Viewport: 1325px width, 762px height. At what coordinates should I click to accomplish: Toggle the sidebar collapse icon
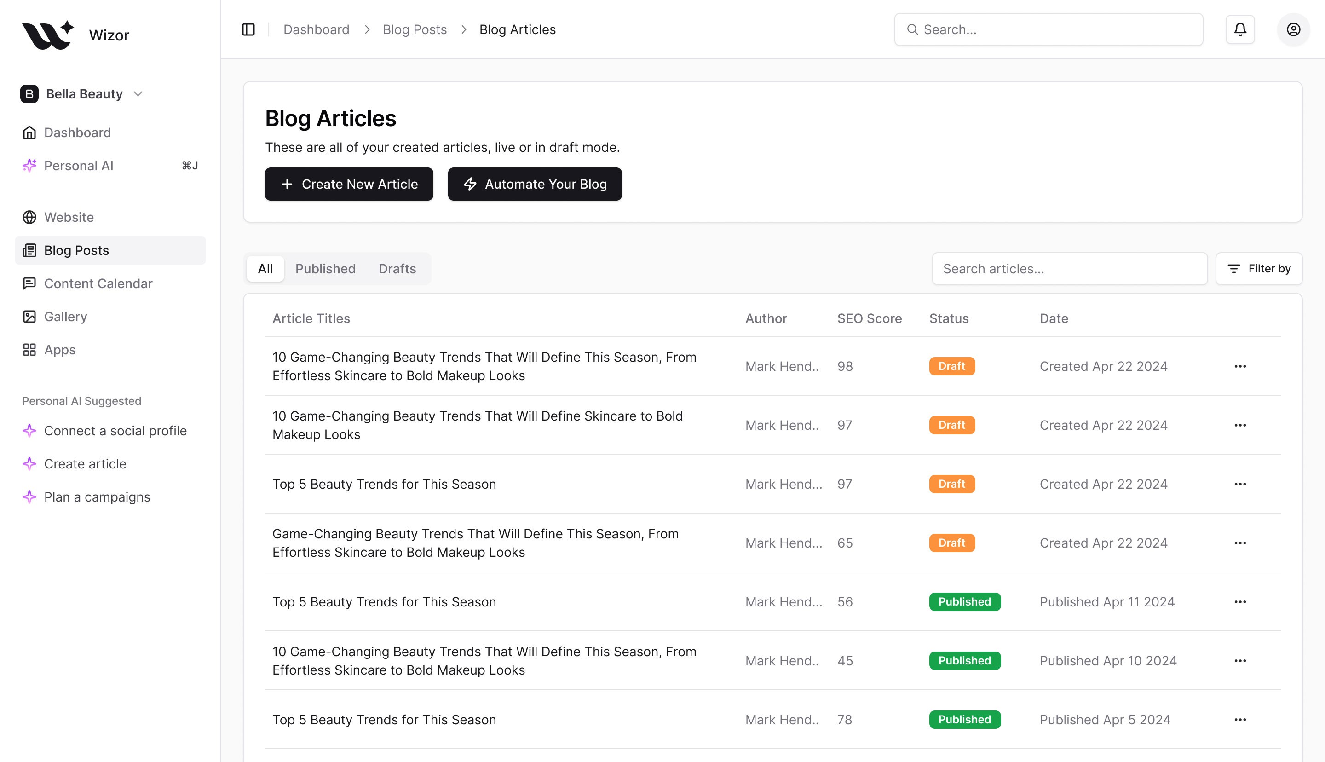pyautogui.click(x=248, y=29)
